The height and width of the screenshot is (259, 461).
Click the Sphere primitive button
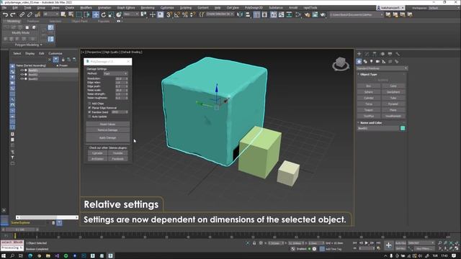coord(369,92)
